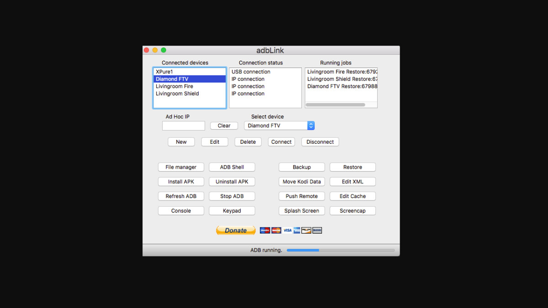Click the Restore button
The image size is (548, 308).
pyautogui.click(x=353, y=167)
